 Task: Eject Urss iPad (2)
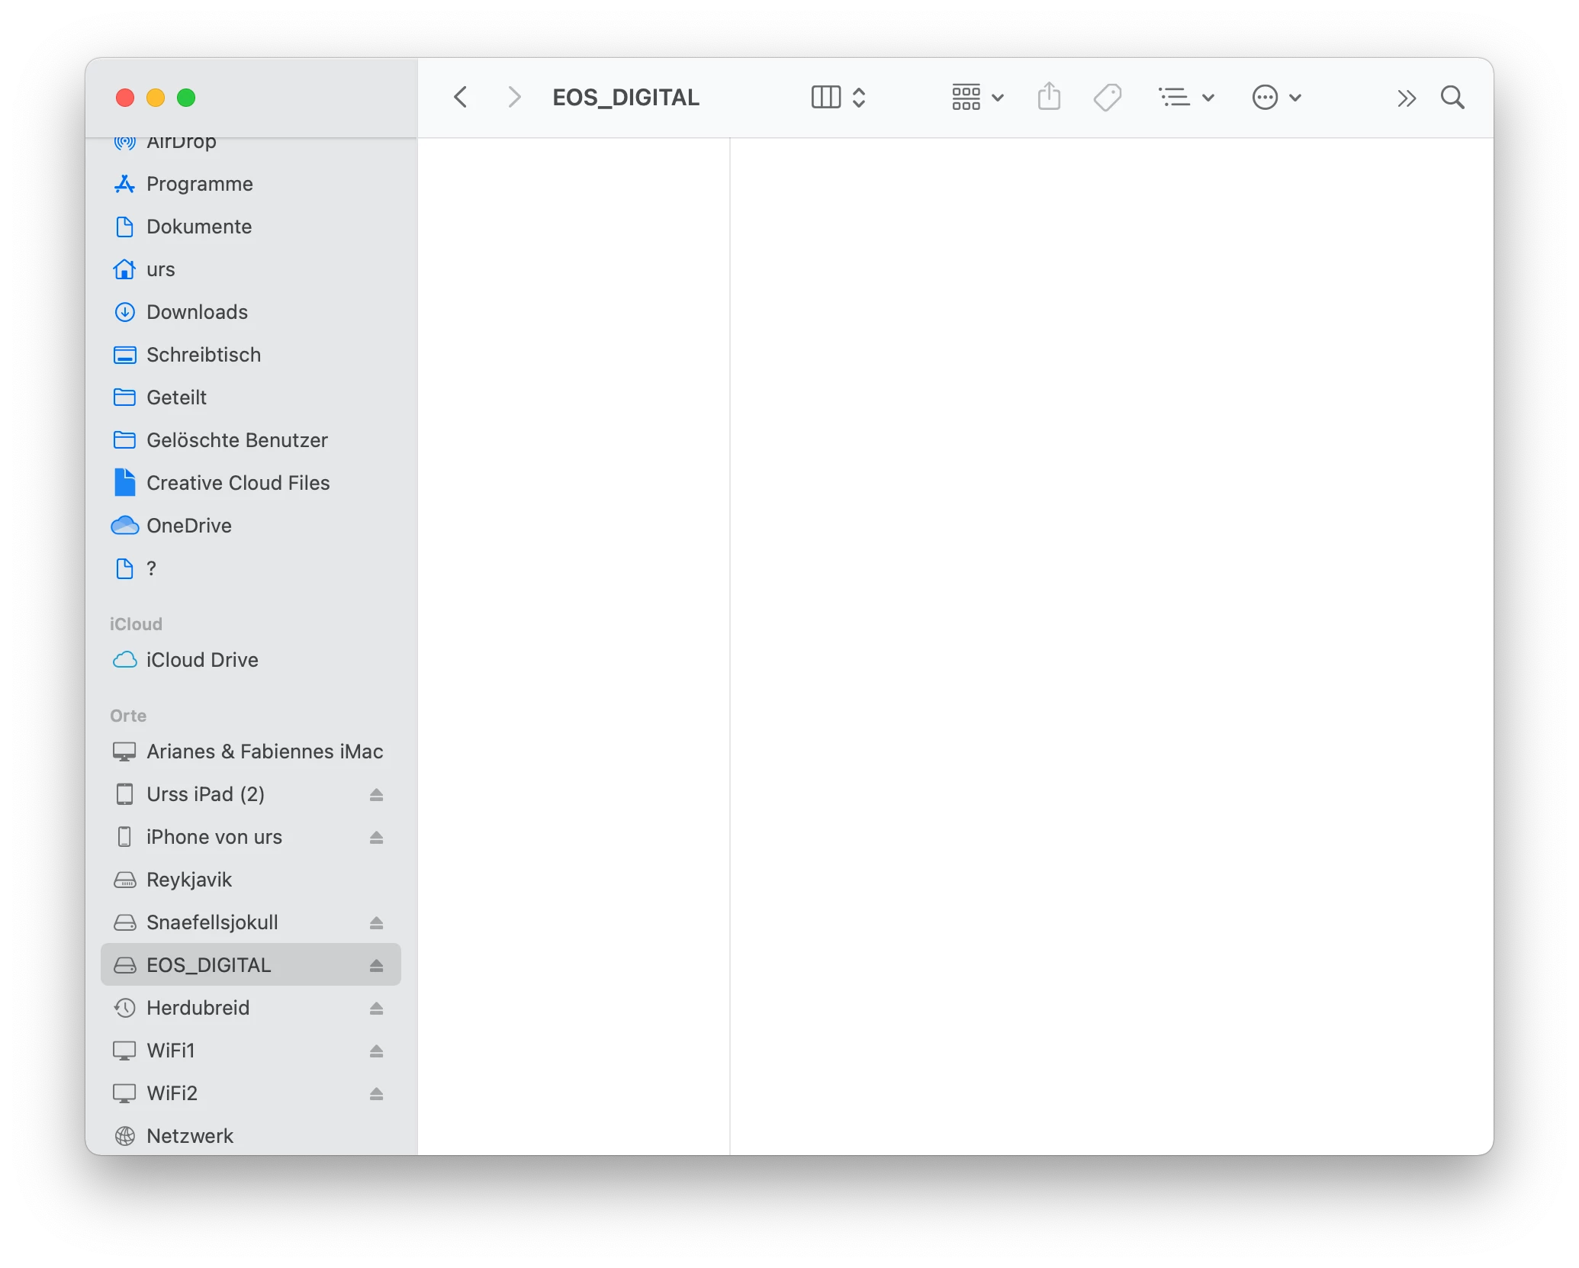[376, 794]
